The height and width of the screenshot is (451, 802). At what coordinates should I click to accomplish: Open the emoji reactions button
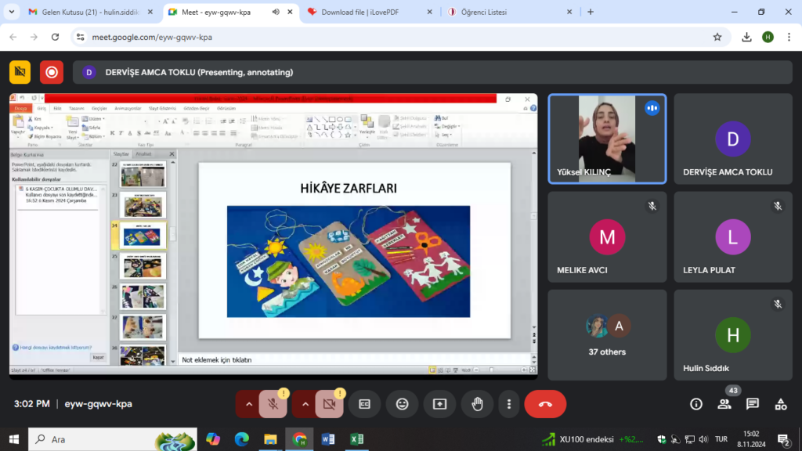point(402,404)
